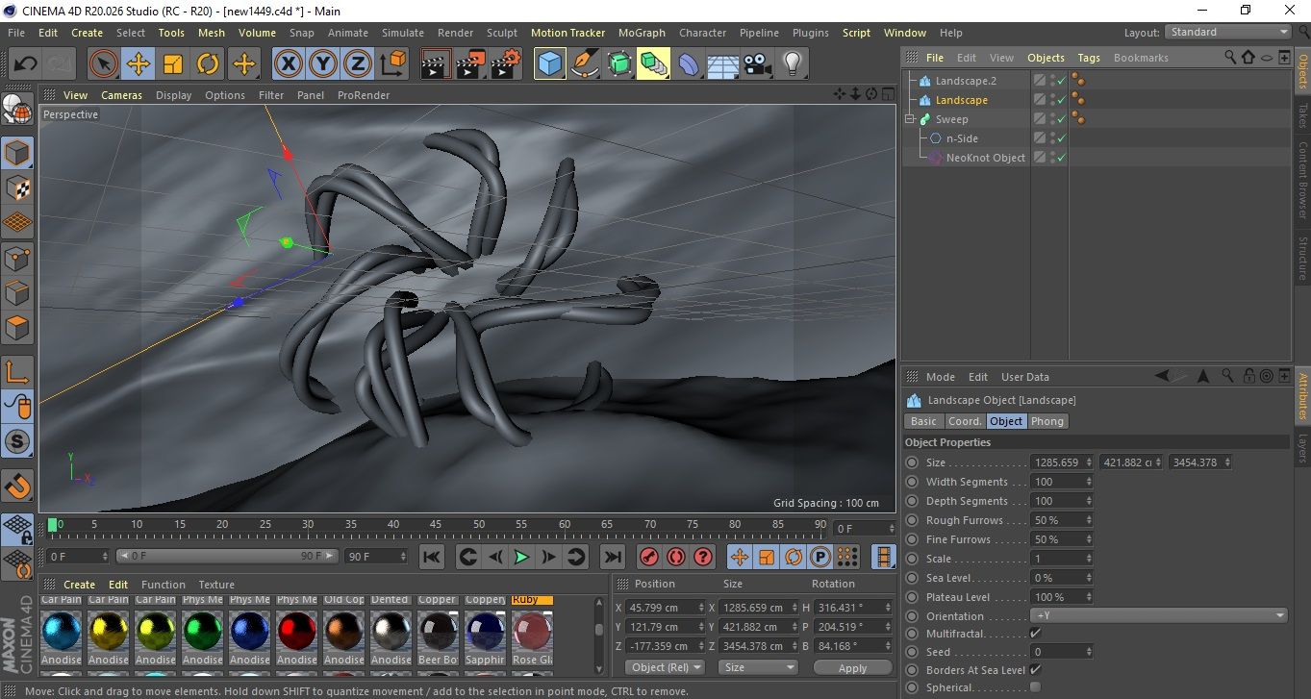The image size is (1311, 699).
Task: Open the MoGraph menu
Action: (642, 33)
